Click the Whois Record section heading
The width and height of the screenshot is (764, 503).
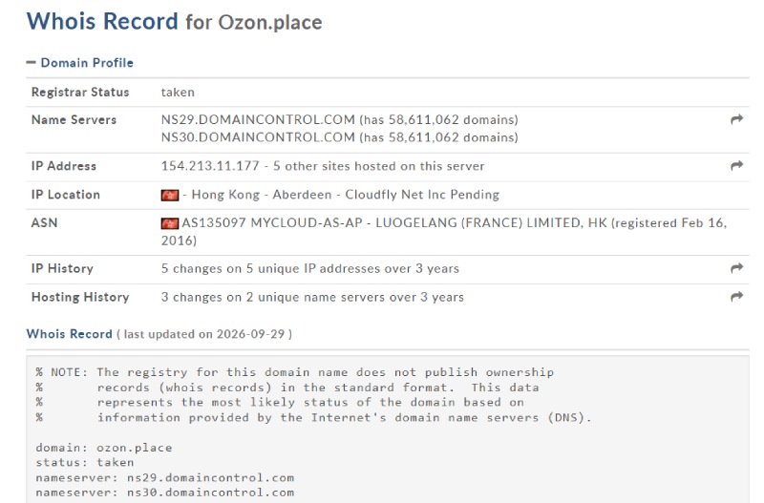[69, 334]
